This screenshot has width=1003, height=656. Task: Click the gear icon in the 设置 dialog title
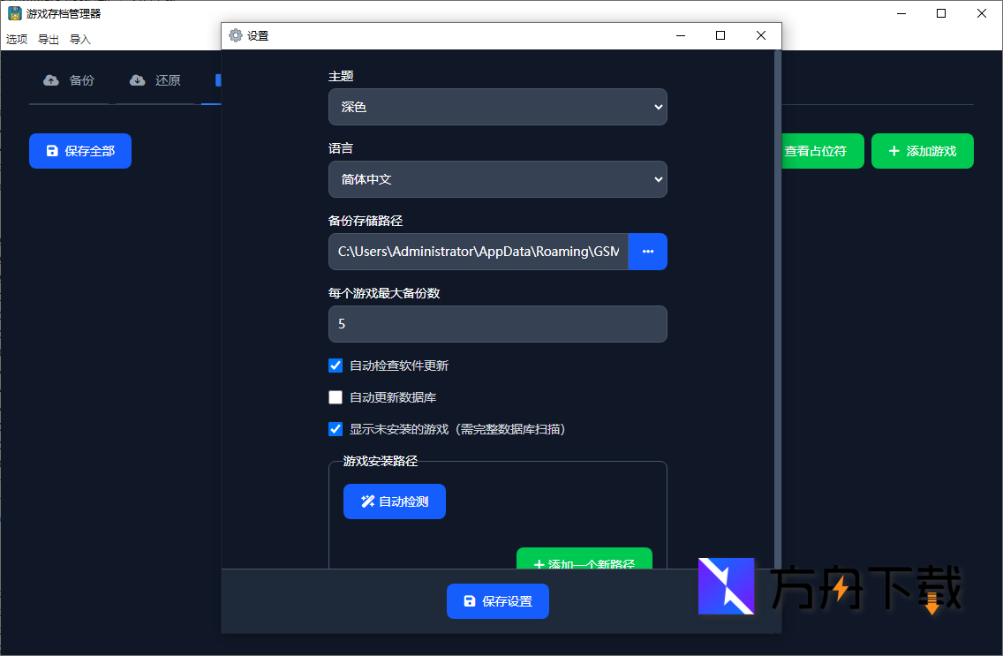(x=235, y=34)
